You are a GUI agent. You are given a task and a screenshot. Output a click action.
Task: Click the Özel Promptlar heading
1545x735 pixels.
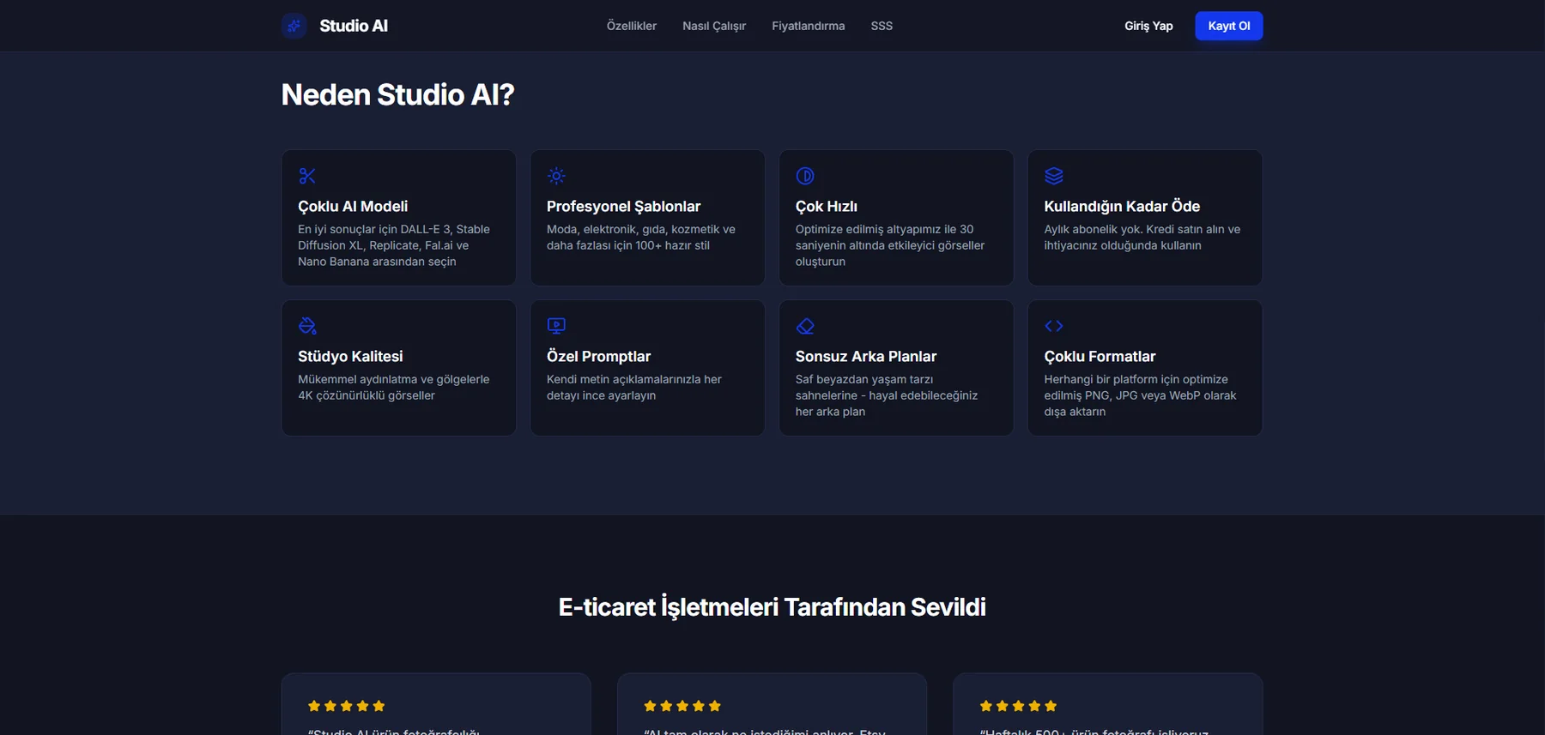pyautogui.click(x=598, y=357)
